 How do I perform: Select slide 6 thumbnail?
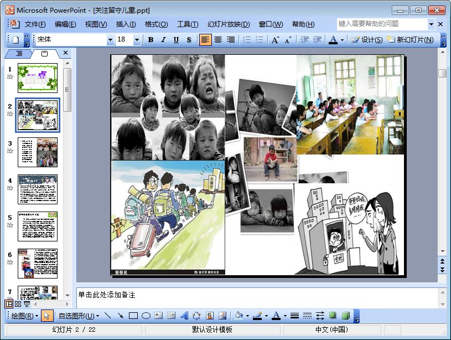point(38,264)
